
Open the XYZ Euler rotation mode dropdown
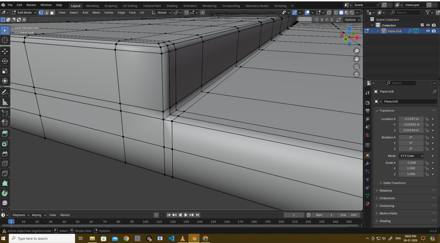coord(411,156)
